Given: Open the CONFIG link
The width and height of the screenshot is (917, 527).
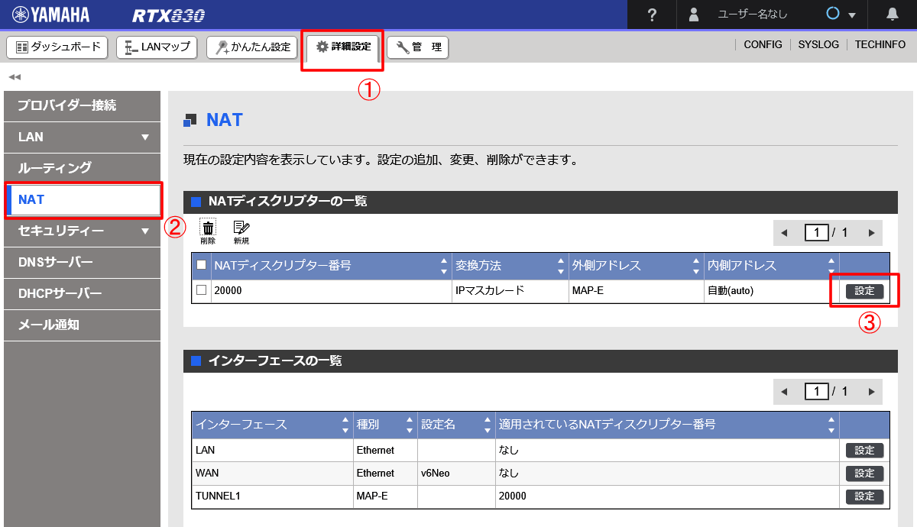Looking at the screenshot, I should coord(763,44).
